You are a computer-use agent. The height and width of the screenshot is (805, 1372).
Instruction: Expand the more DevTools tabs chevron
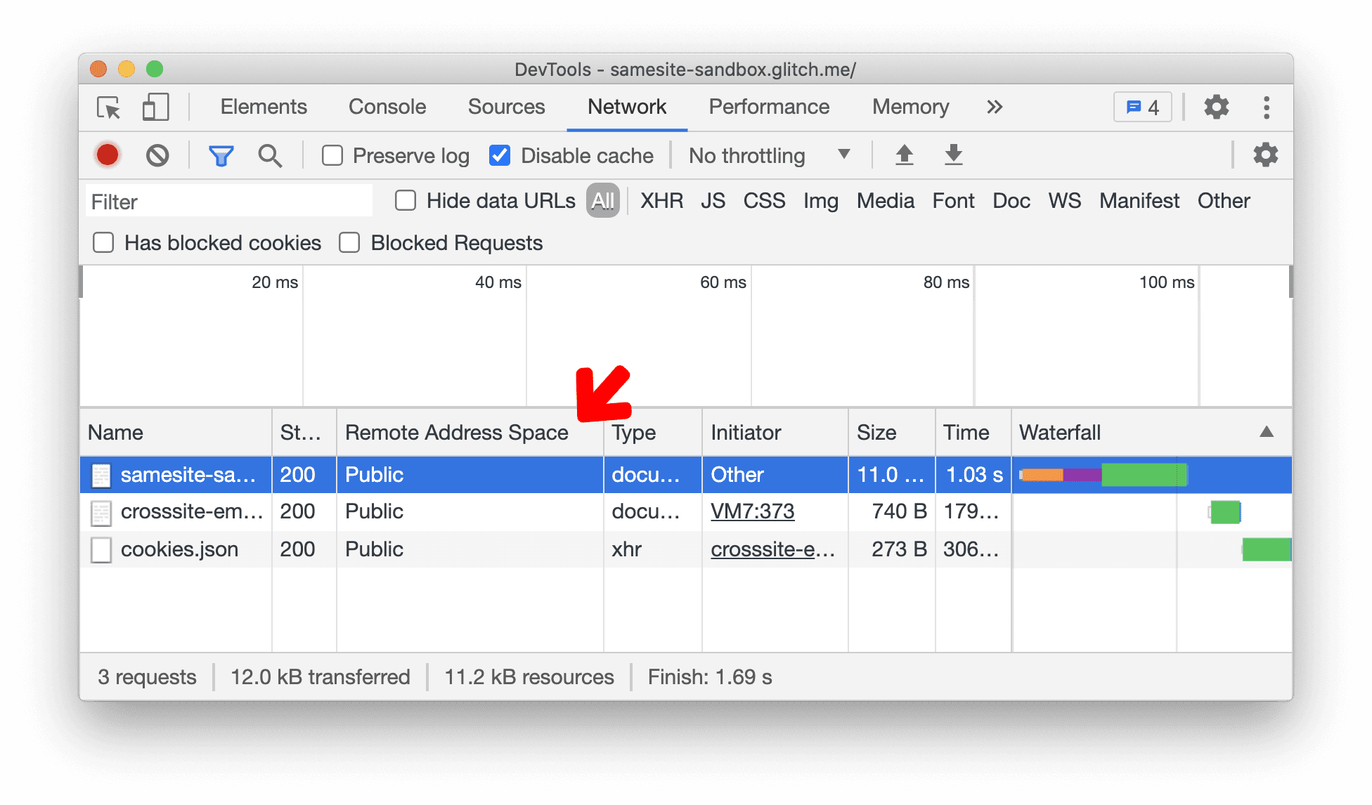pyautogui.click(x=995, y=105)
